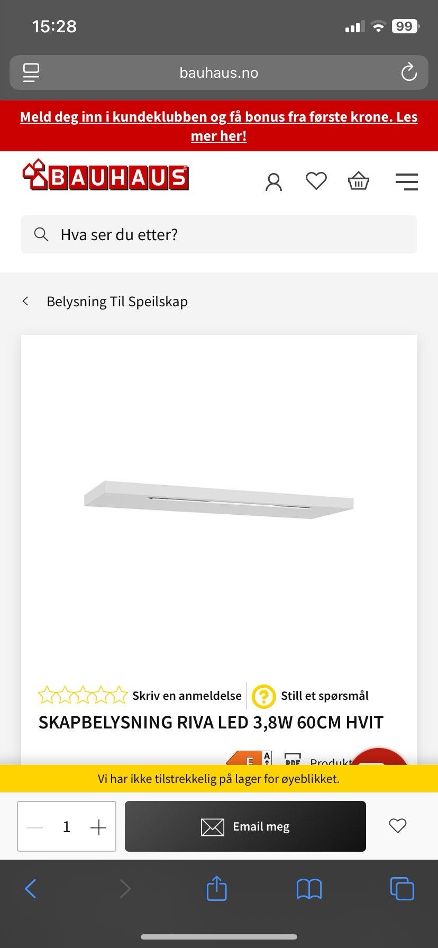Tap the search field 'Hva ser du etter?'
The width and height of the screenshot is (438, 948).
pos(219,234)
